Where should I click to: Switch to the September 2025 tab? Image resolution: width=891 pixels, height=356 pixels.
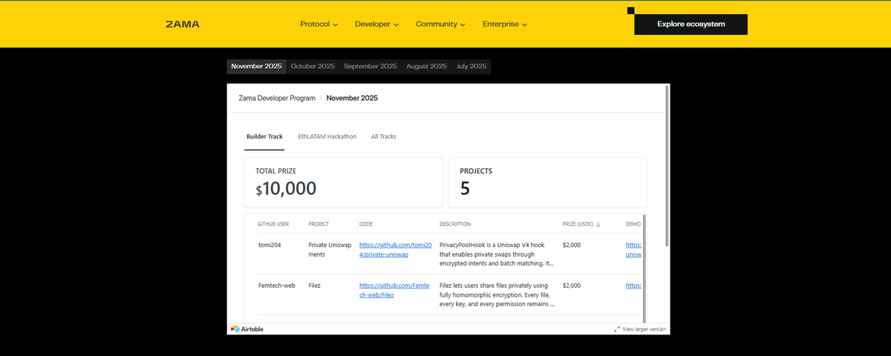tap(371, 67)
